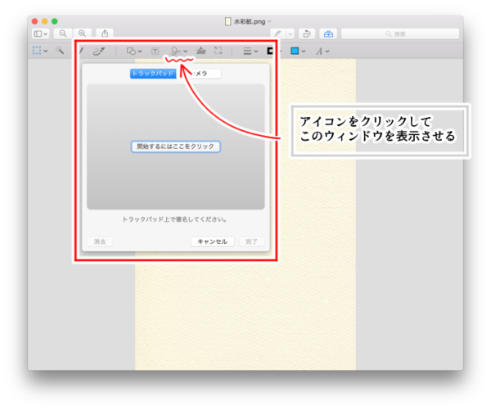Click the Share icon in toolbar

pos(105,34)
